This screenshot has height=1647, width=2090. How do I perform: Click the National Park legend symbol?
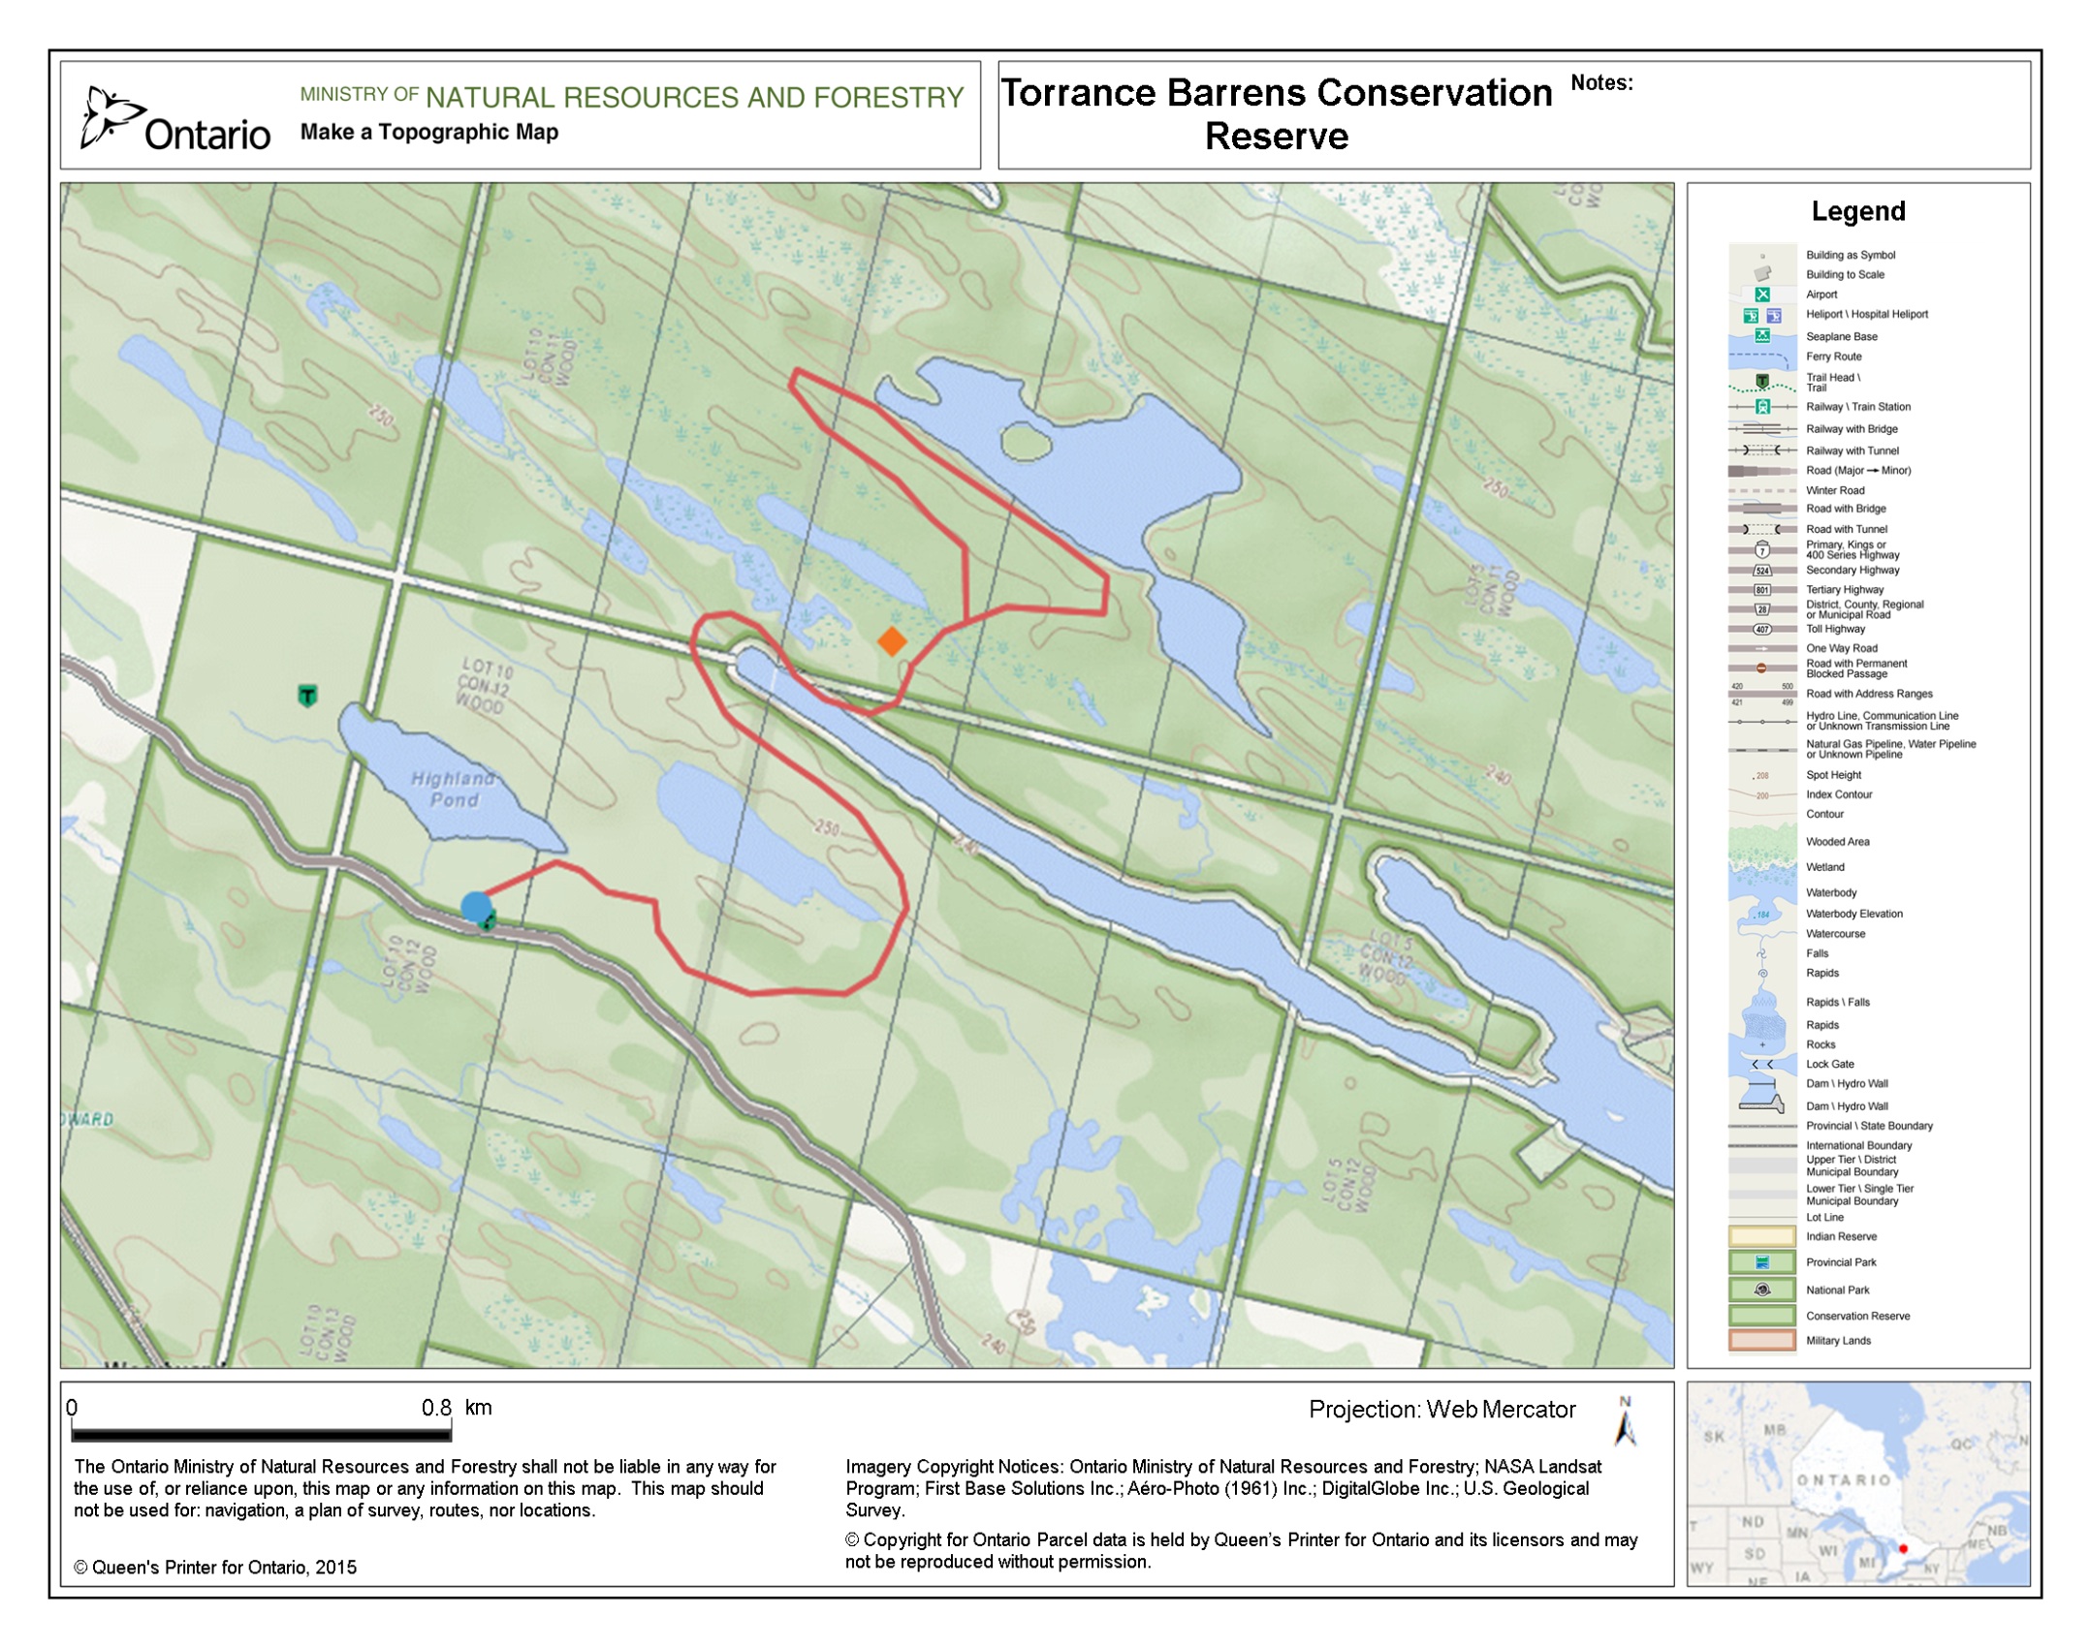point(1762,1290)
